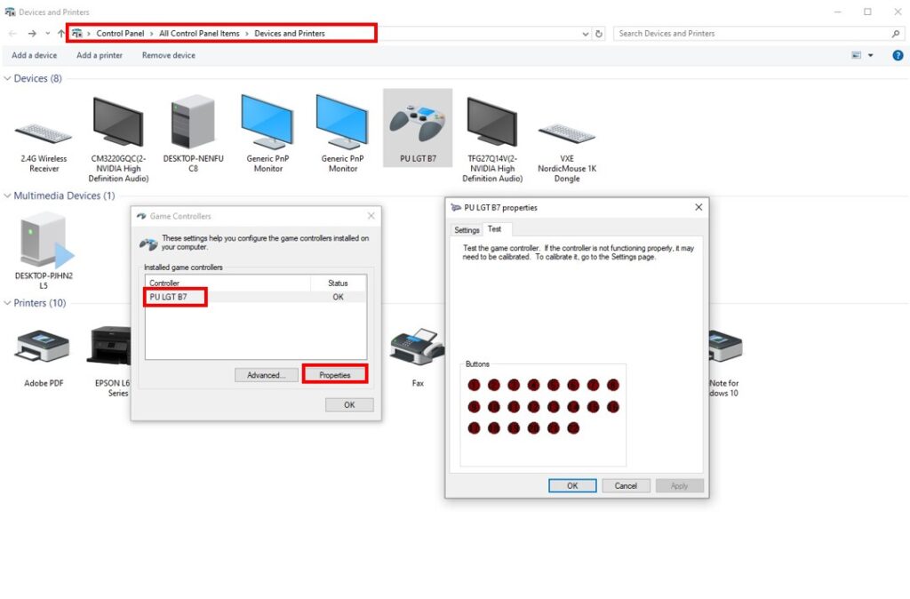Collapse the Multimedia Devices (1) group
This screenshot has height=599, width=910.
pos(8,196)
